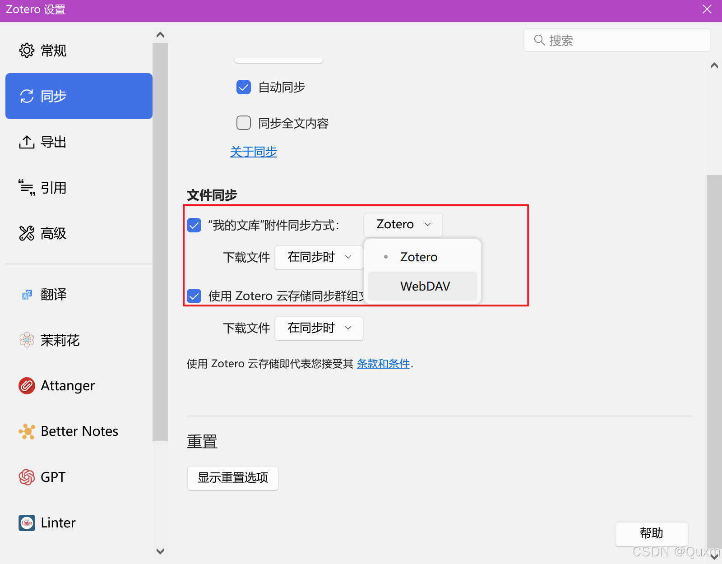
Task: Open the Attanger plugin settings
Action: pyautogui.click(x=79, y=386)
